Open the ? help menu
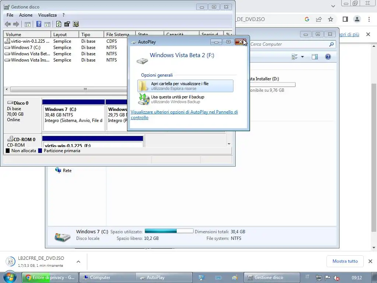Viewport: 377px width, 283px height. (x=63, y=15)
